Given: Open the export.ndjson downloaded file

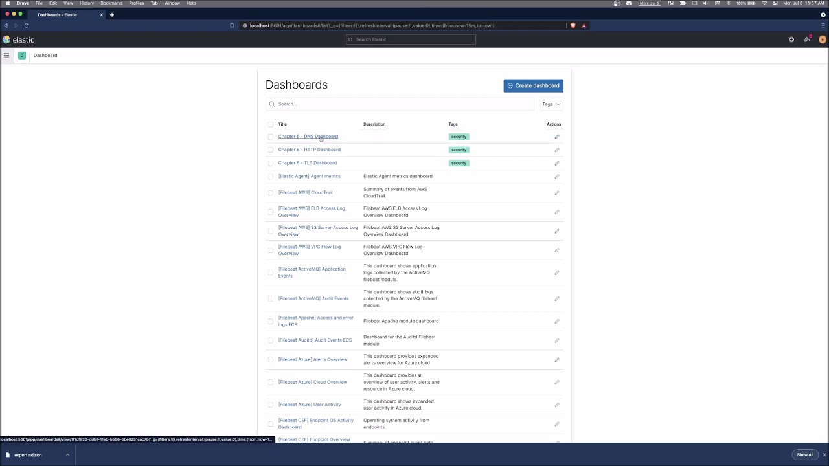Looking at the screenshot, I should 28,454.
